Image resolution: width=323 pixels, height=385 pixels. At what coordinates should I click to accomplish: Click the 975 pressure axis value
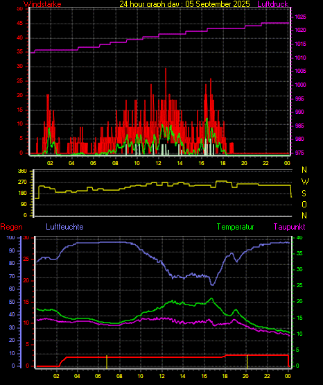point(299,153)
